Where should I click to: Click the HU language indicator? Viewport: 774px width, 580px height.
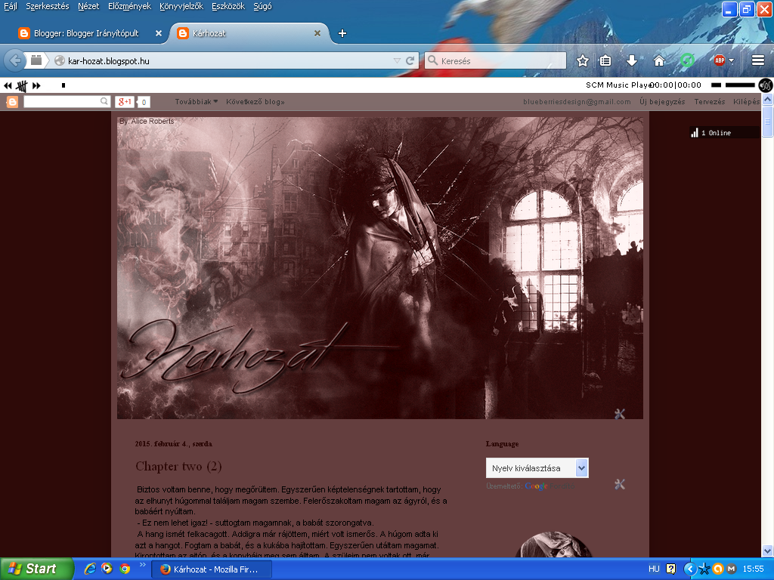click(654, 569)
